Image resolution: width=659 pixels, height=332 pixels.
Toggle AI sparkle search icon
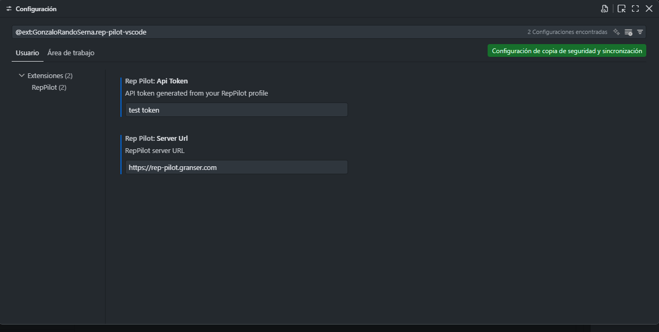[x=617, y=32]
